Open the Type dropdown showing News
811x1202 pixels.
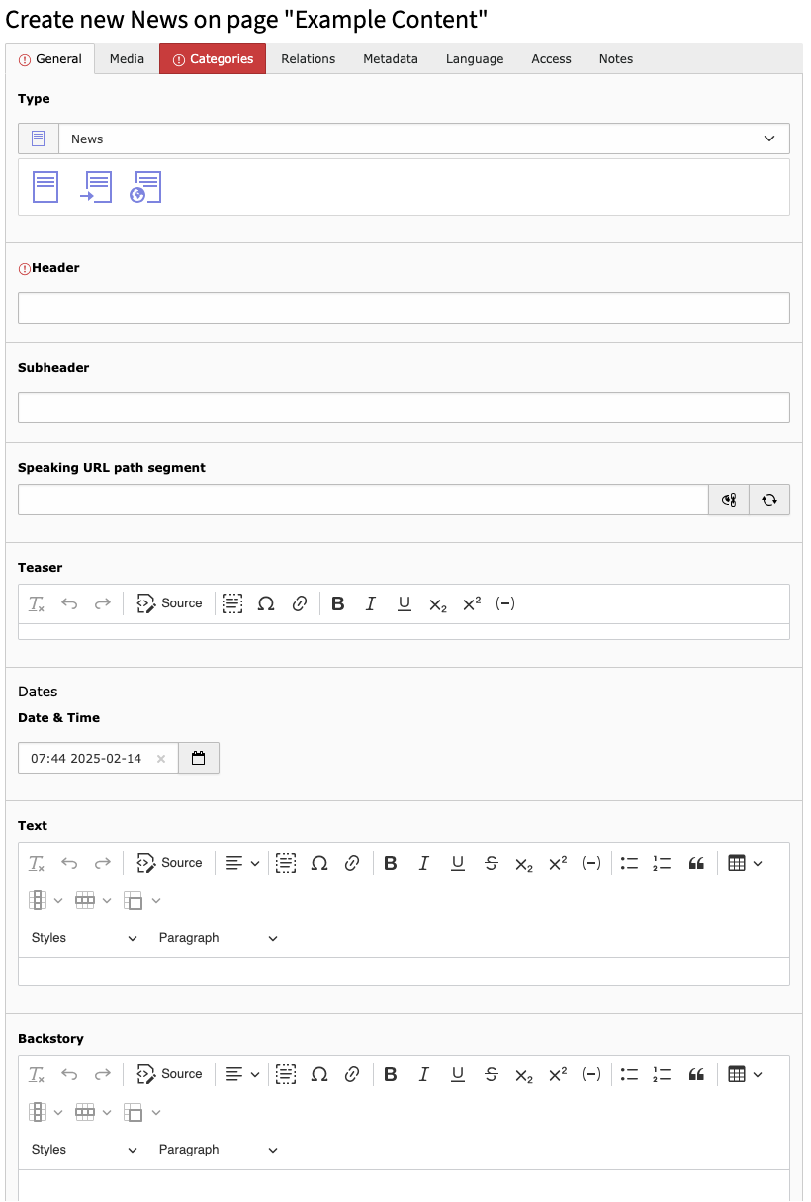(424, 139)
